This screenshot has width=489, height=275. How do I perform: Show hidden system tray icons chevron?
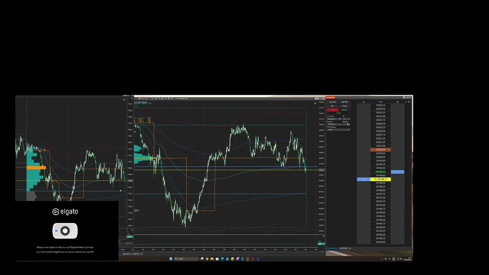coord(382,259)
